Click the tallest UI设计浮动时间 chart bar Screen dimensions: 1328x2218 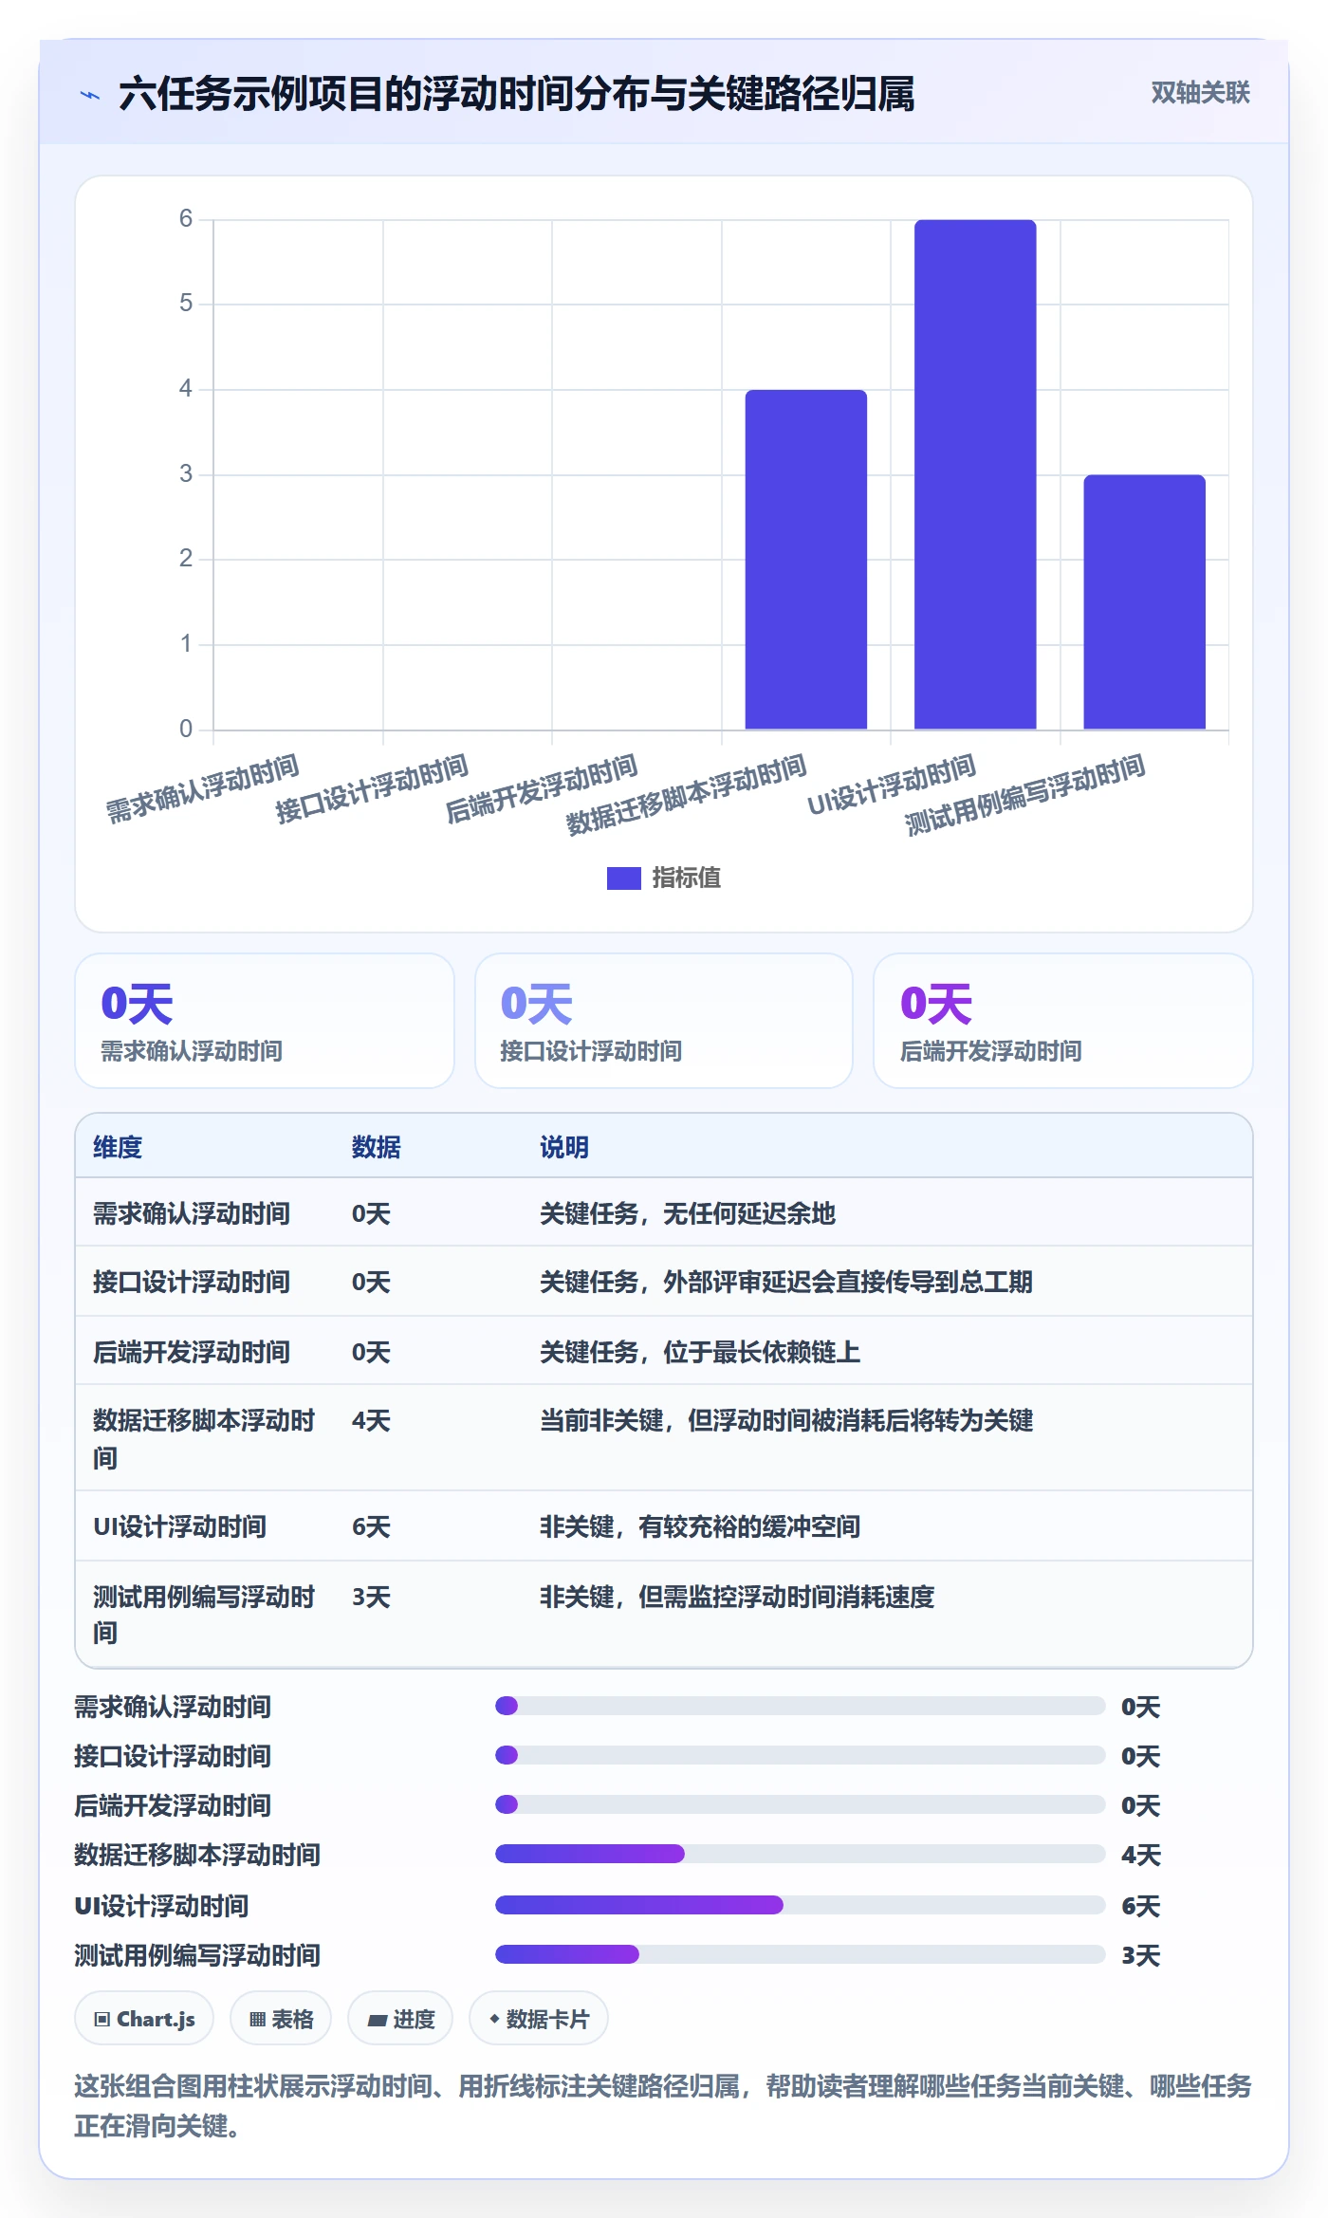coord(975,474)
